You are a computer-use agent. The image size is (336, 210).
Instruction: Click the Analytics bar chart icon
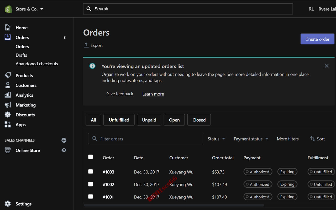[x=8, y=95]
